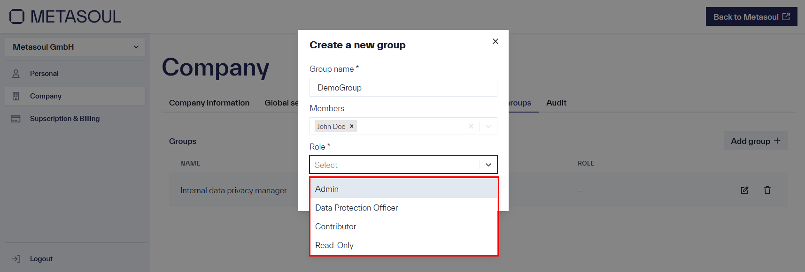The image size is (805, 272).
Task: Click the Logout arrow icon
Action: point(16,259)
